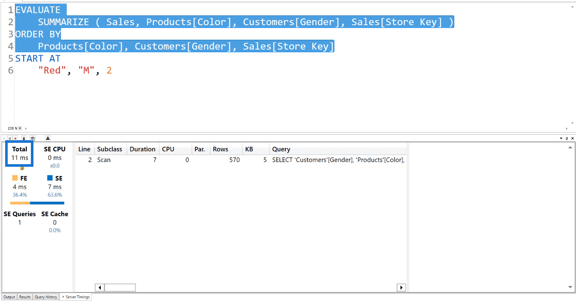Sort by the Duration column header
This screenshot has height=301, width=576.
click(142, 149)
